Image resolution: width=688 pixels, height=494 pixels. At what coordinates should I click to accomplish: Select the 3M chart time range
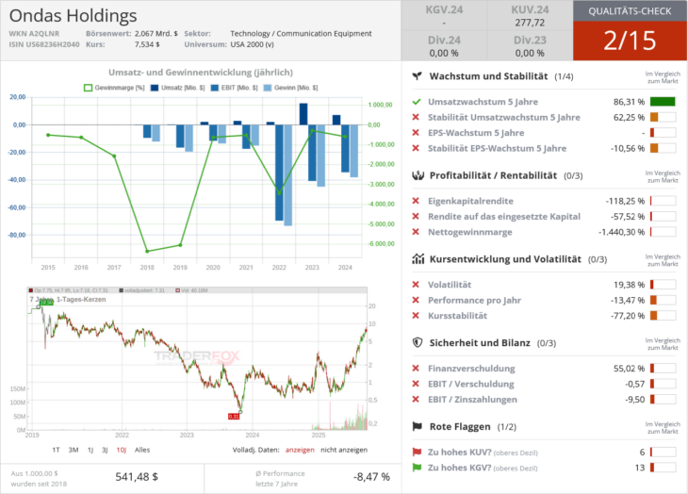pos(74,450)
